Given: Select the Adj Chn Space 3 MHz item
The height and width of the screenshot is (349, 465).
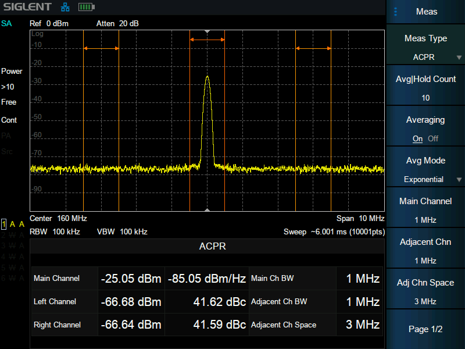Looking at the screenshot, I should (x=425, y=291).
